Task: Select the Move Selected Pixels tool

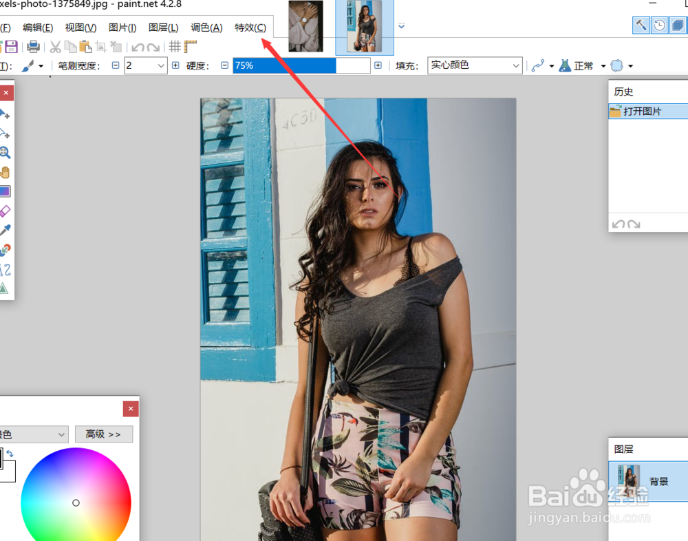Action: pos(5,114)
